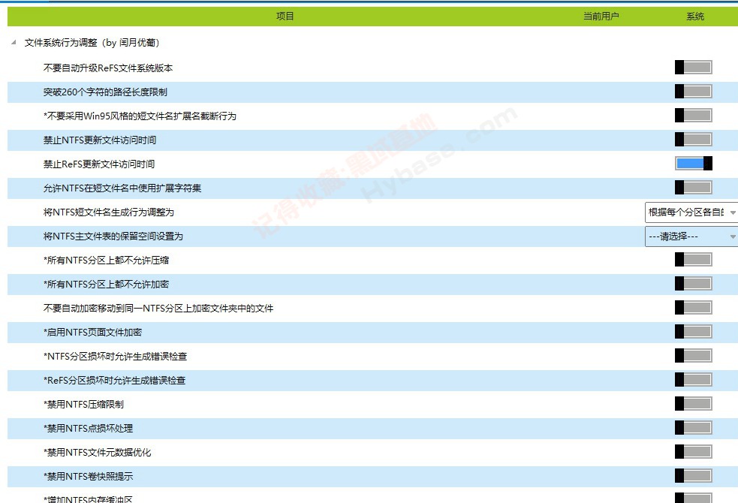Select row text 不要自动升级ReFS文件系统版本
The width and height of the screenshot is (738, 503).
click(108, 68)
